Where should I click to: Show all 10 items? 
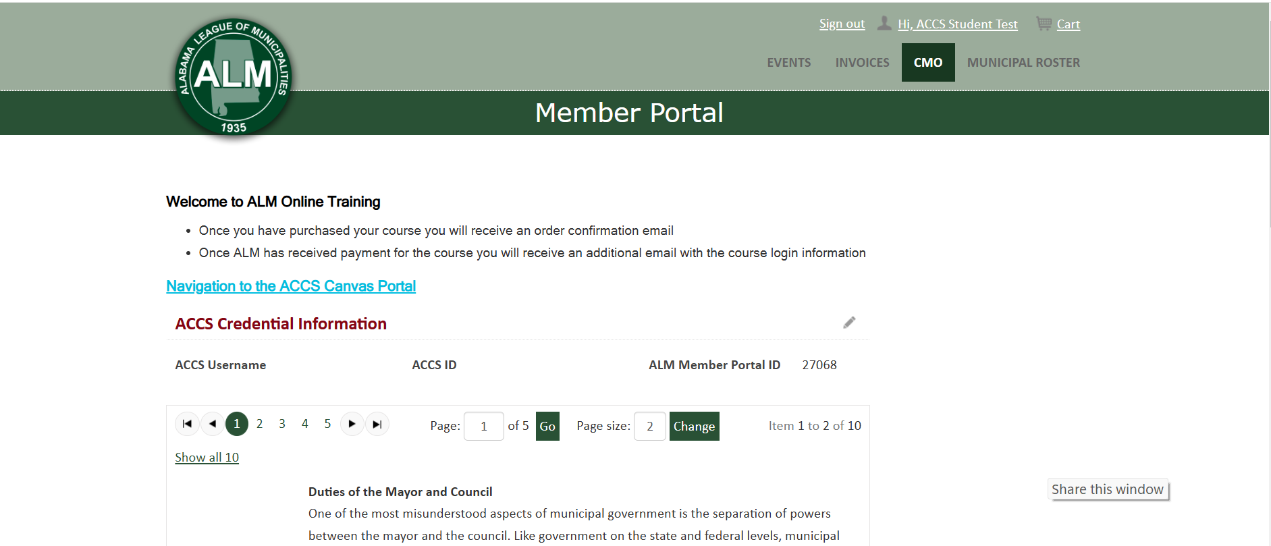pyautogui.click(x=207, y=458)
